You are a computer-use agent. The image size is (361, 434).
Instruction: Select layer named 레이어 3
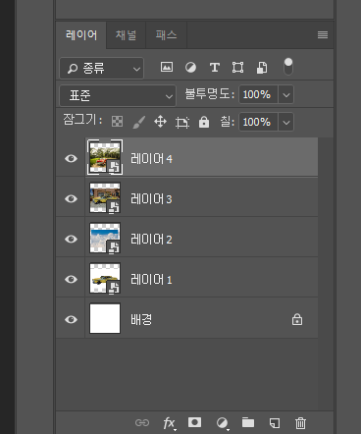[151, 199]
